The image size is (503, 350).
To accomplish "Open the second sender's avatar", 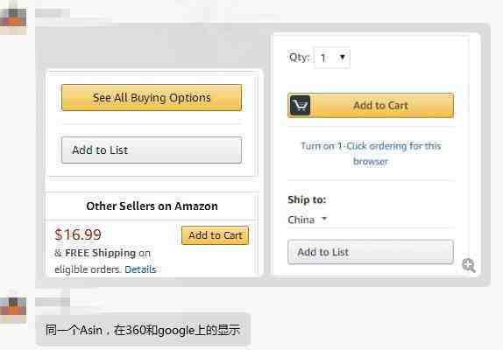I will point(13,307).
